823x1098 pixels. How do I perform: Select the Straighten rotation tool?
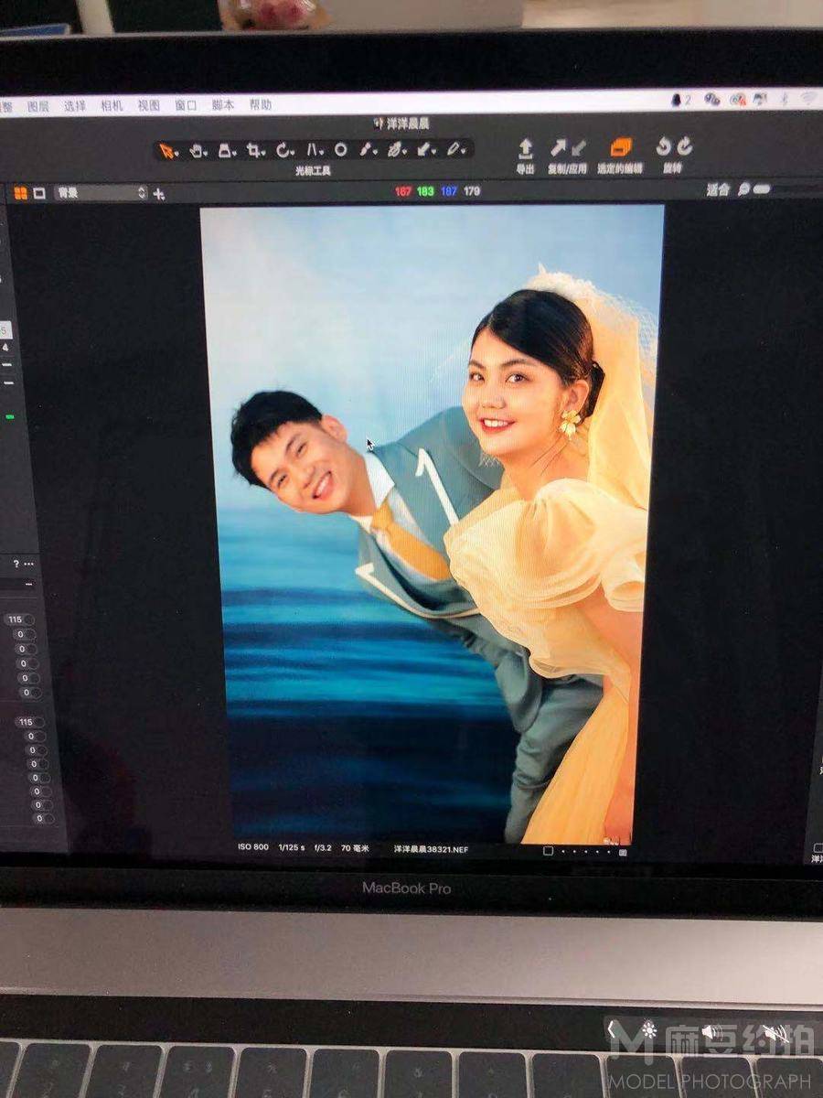284,150
